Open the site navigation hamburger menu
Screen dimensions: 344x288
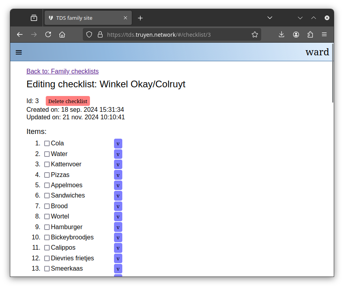click(x=19, y=52)
